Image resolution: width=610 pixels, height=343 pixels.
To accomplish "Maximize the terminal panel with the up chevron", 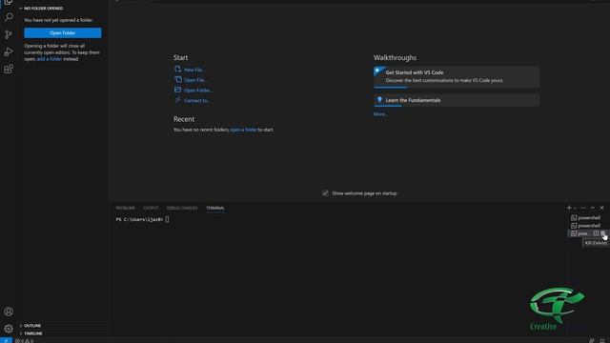I will pos(593,208).
